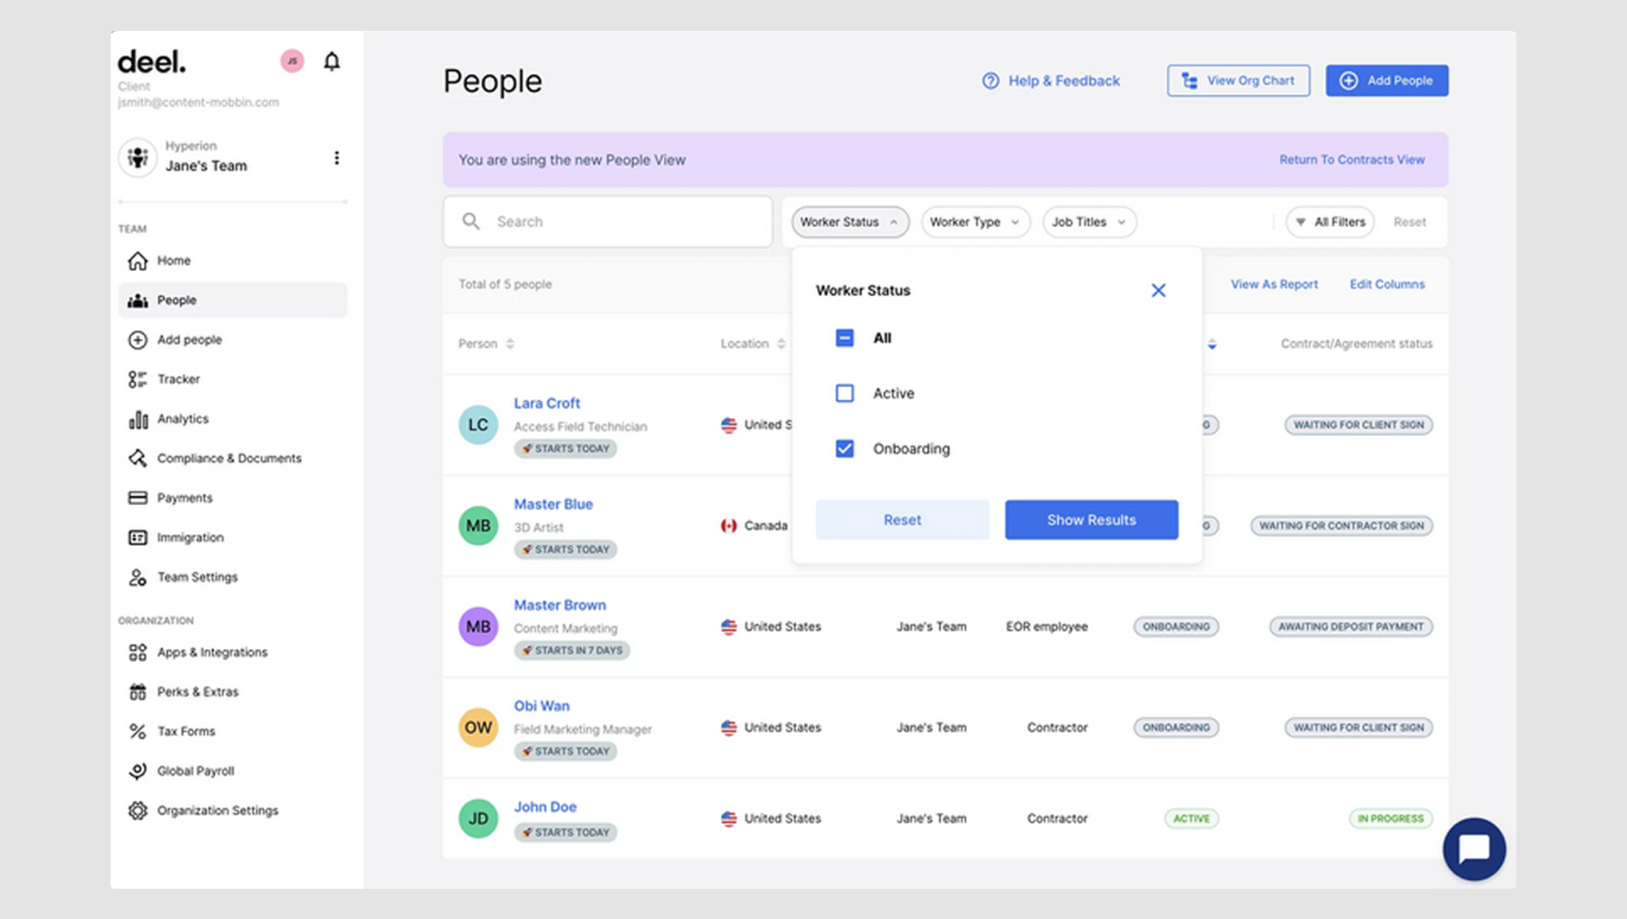Click the Apps & Integrations grid icon

pos(138,652)
